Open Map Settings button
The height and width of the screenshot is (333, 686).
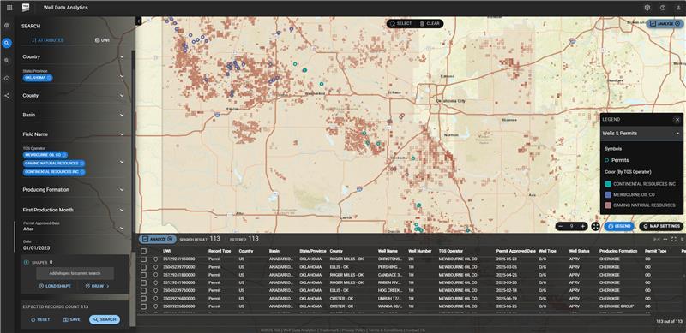point(661,226)
